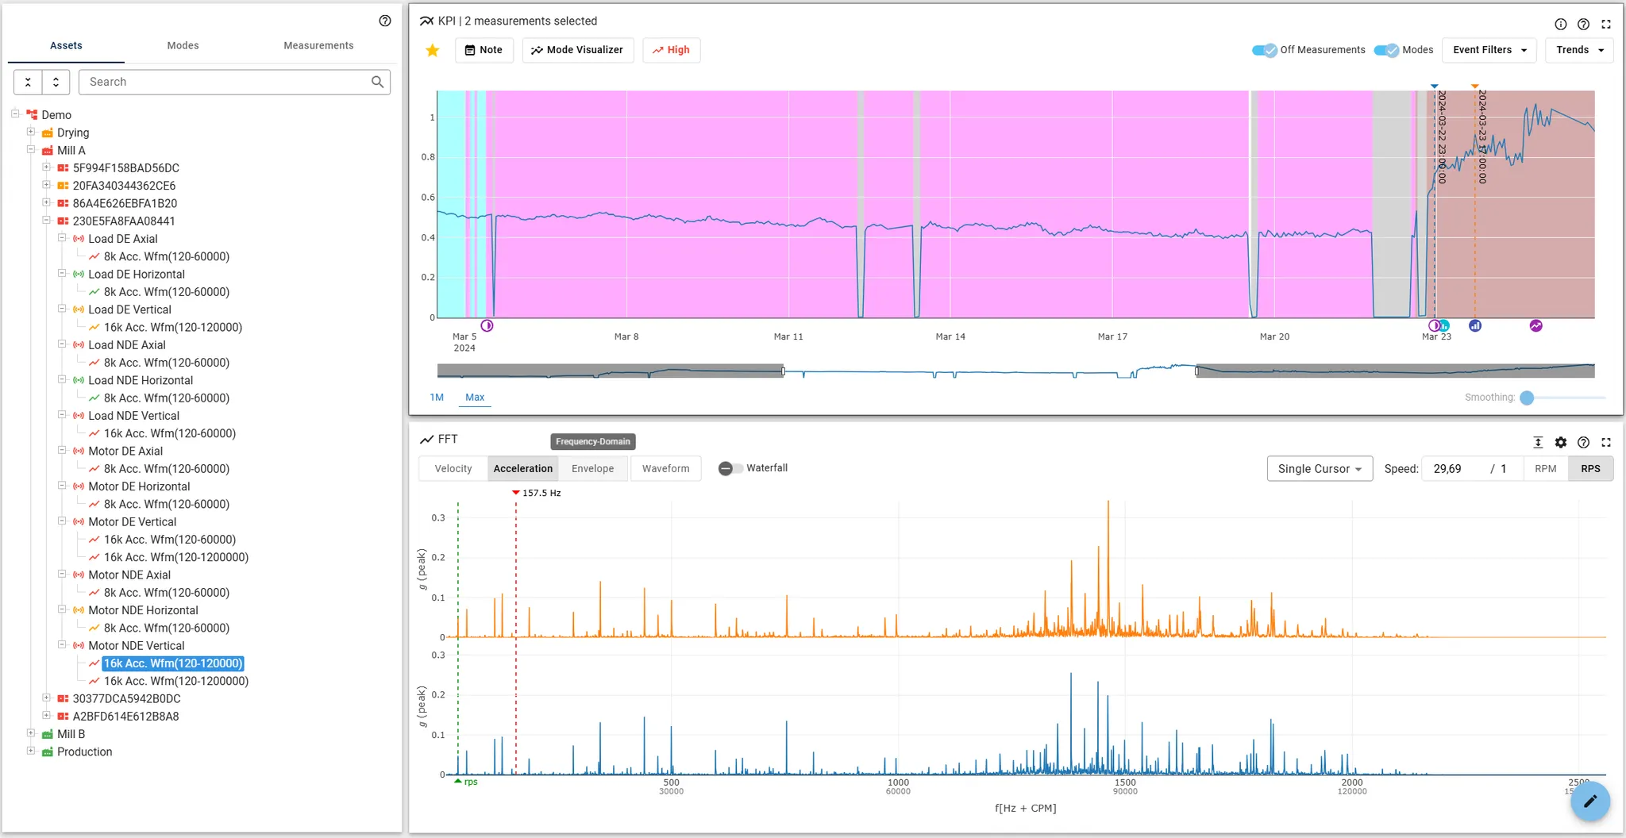Click the purple trend event marker
Screen dimensions: 1626x838
(x=1536, y=325)
